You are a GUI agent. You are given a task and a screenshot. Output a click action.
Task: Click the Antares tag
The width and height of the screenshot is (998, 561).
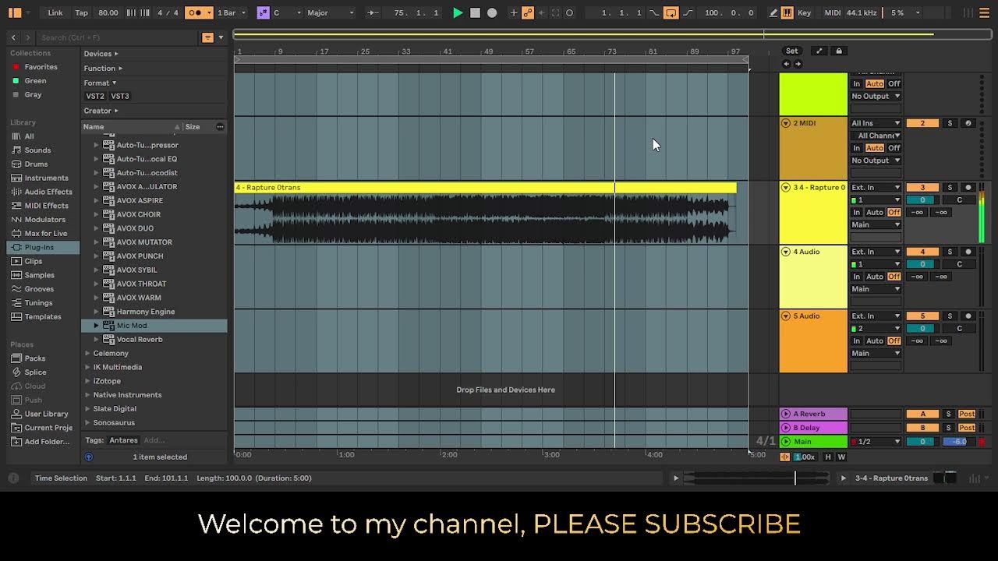click(x=123, y=440)
